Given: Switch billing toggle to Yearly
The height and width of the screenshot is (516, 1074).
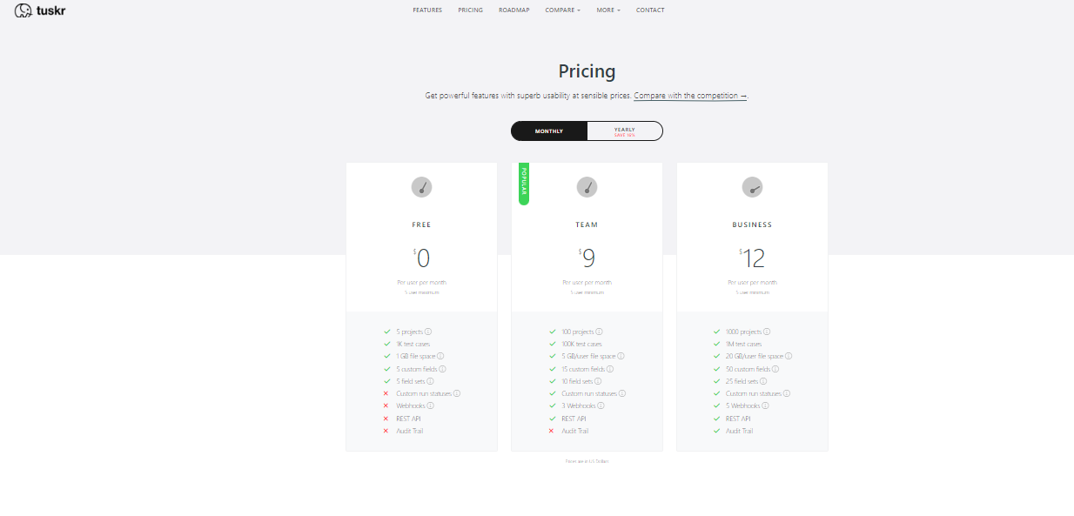Looking at the screenshot, I should click(625, 131).
